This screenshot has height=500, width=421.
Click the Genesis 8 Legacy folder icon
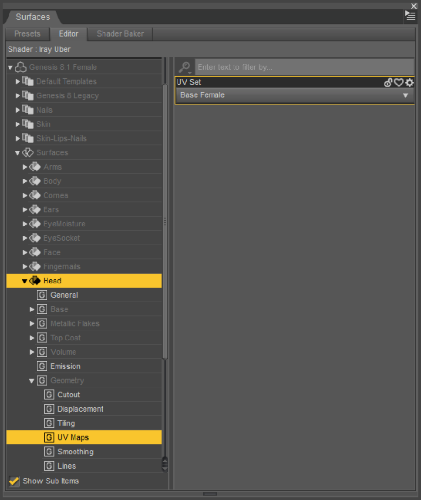[28, 95]
